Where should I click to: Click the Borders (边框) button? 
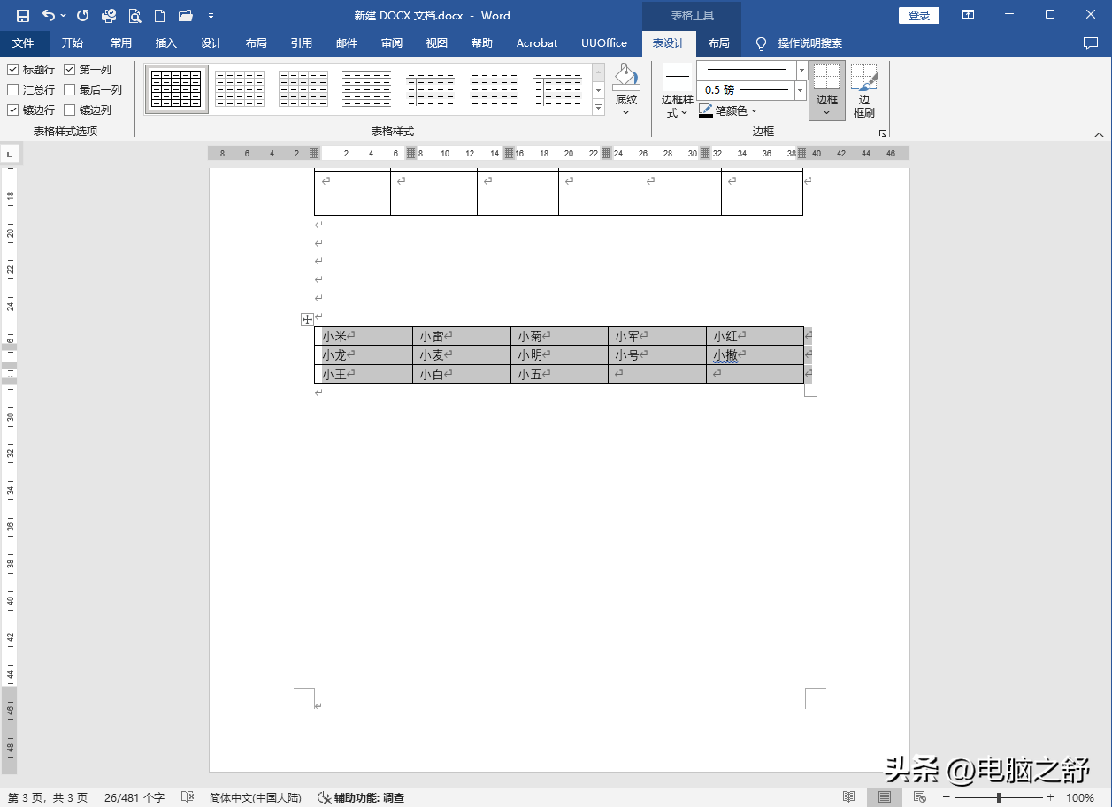tap(827, 90)
